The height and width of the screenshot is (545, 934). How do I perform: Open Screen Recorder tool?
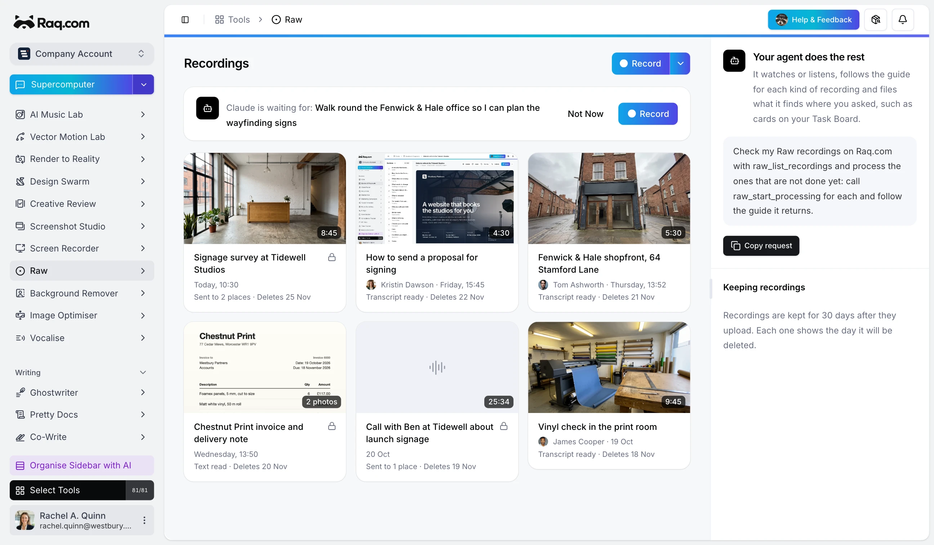81,248
